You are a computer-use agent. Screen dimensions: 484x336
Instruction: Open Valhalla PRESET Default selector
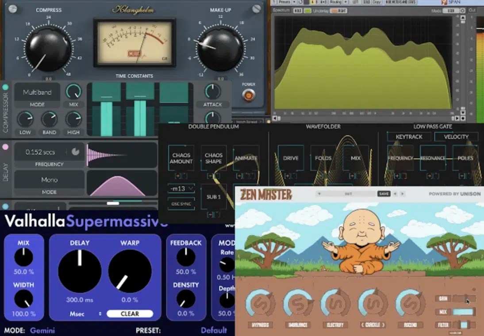(x=214, y=330)
